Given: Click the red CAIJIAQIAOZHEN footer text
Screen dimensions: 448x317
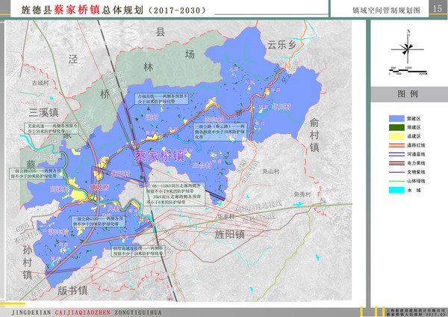Looking at the screenshot, I should [x=83, y=313].
